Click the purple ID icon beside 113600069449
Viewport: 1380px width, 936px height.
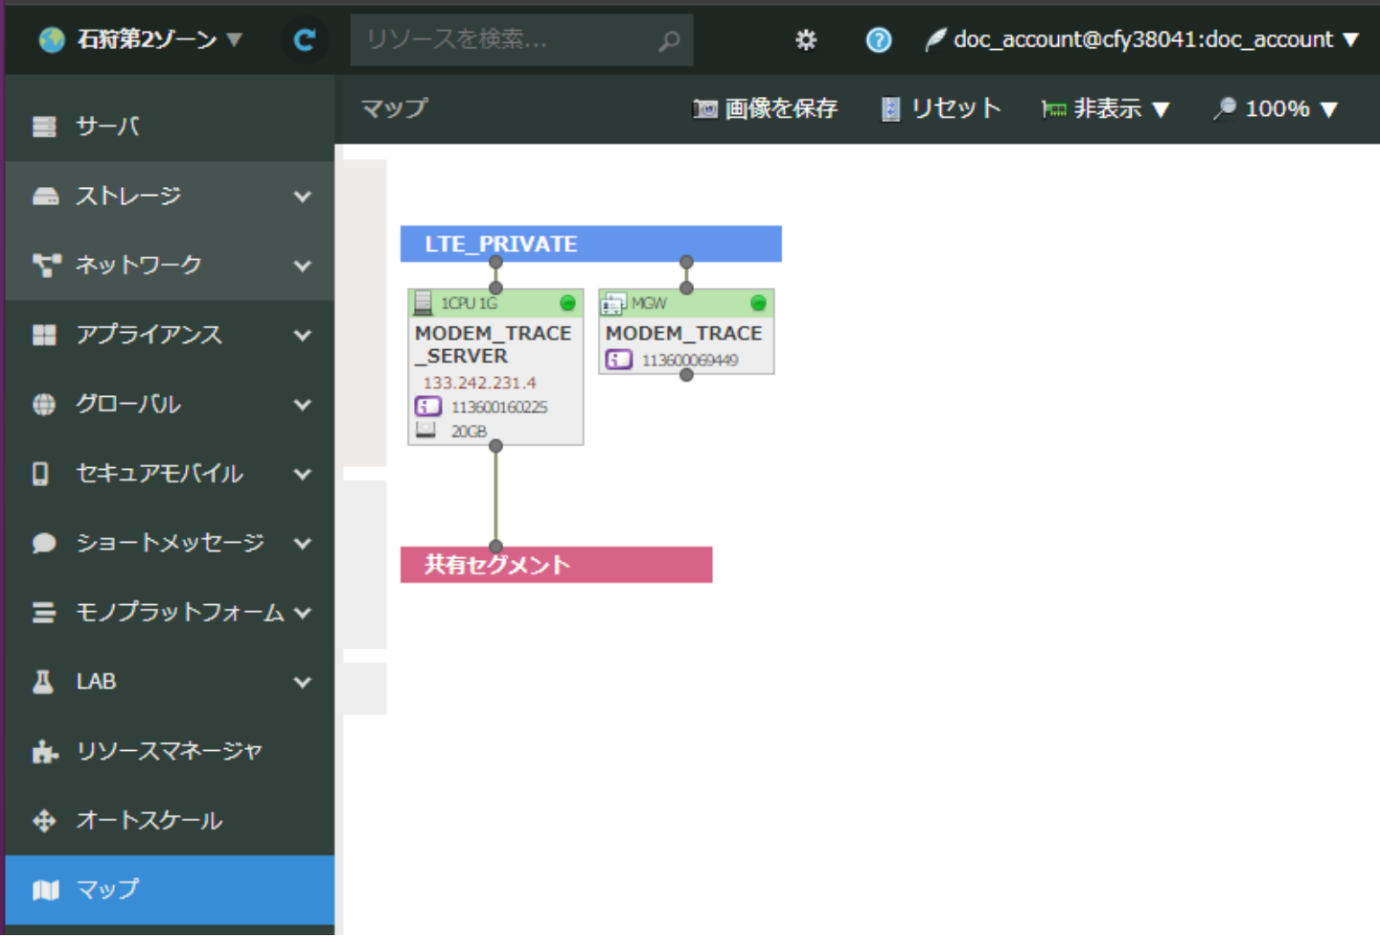(x=618, y=361)
